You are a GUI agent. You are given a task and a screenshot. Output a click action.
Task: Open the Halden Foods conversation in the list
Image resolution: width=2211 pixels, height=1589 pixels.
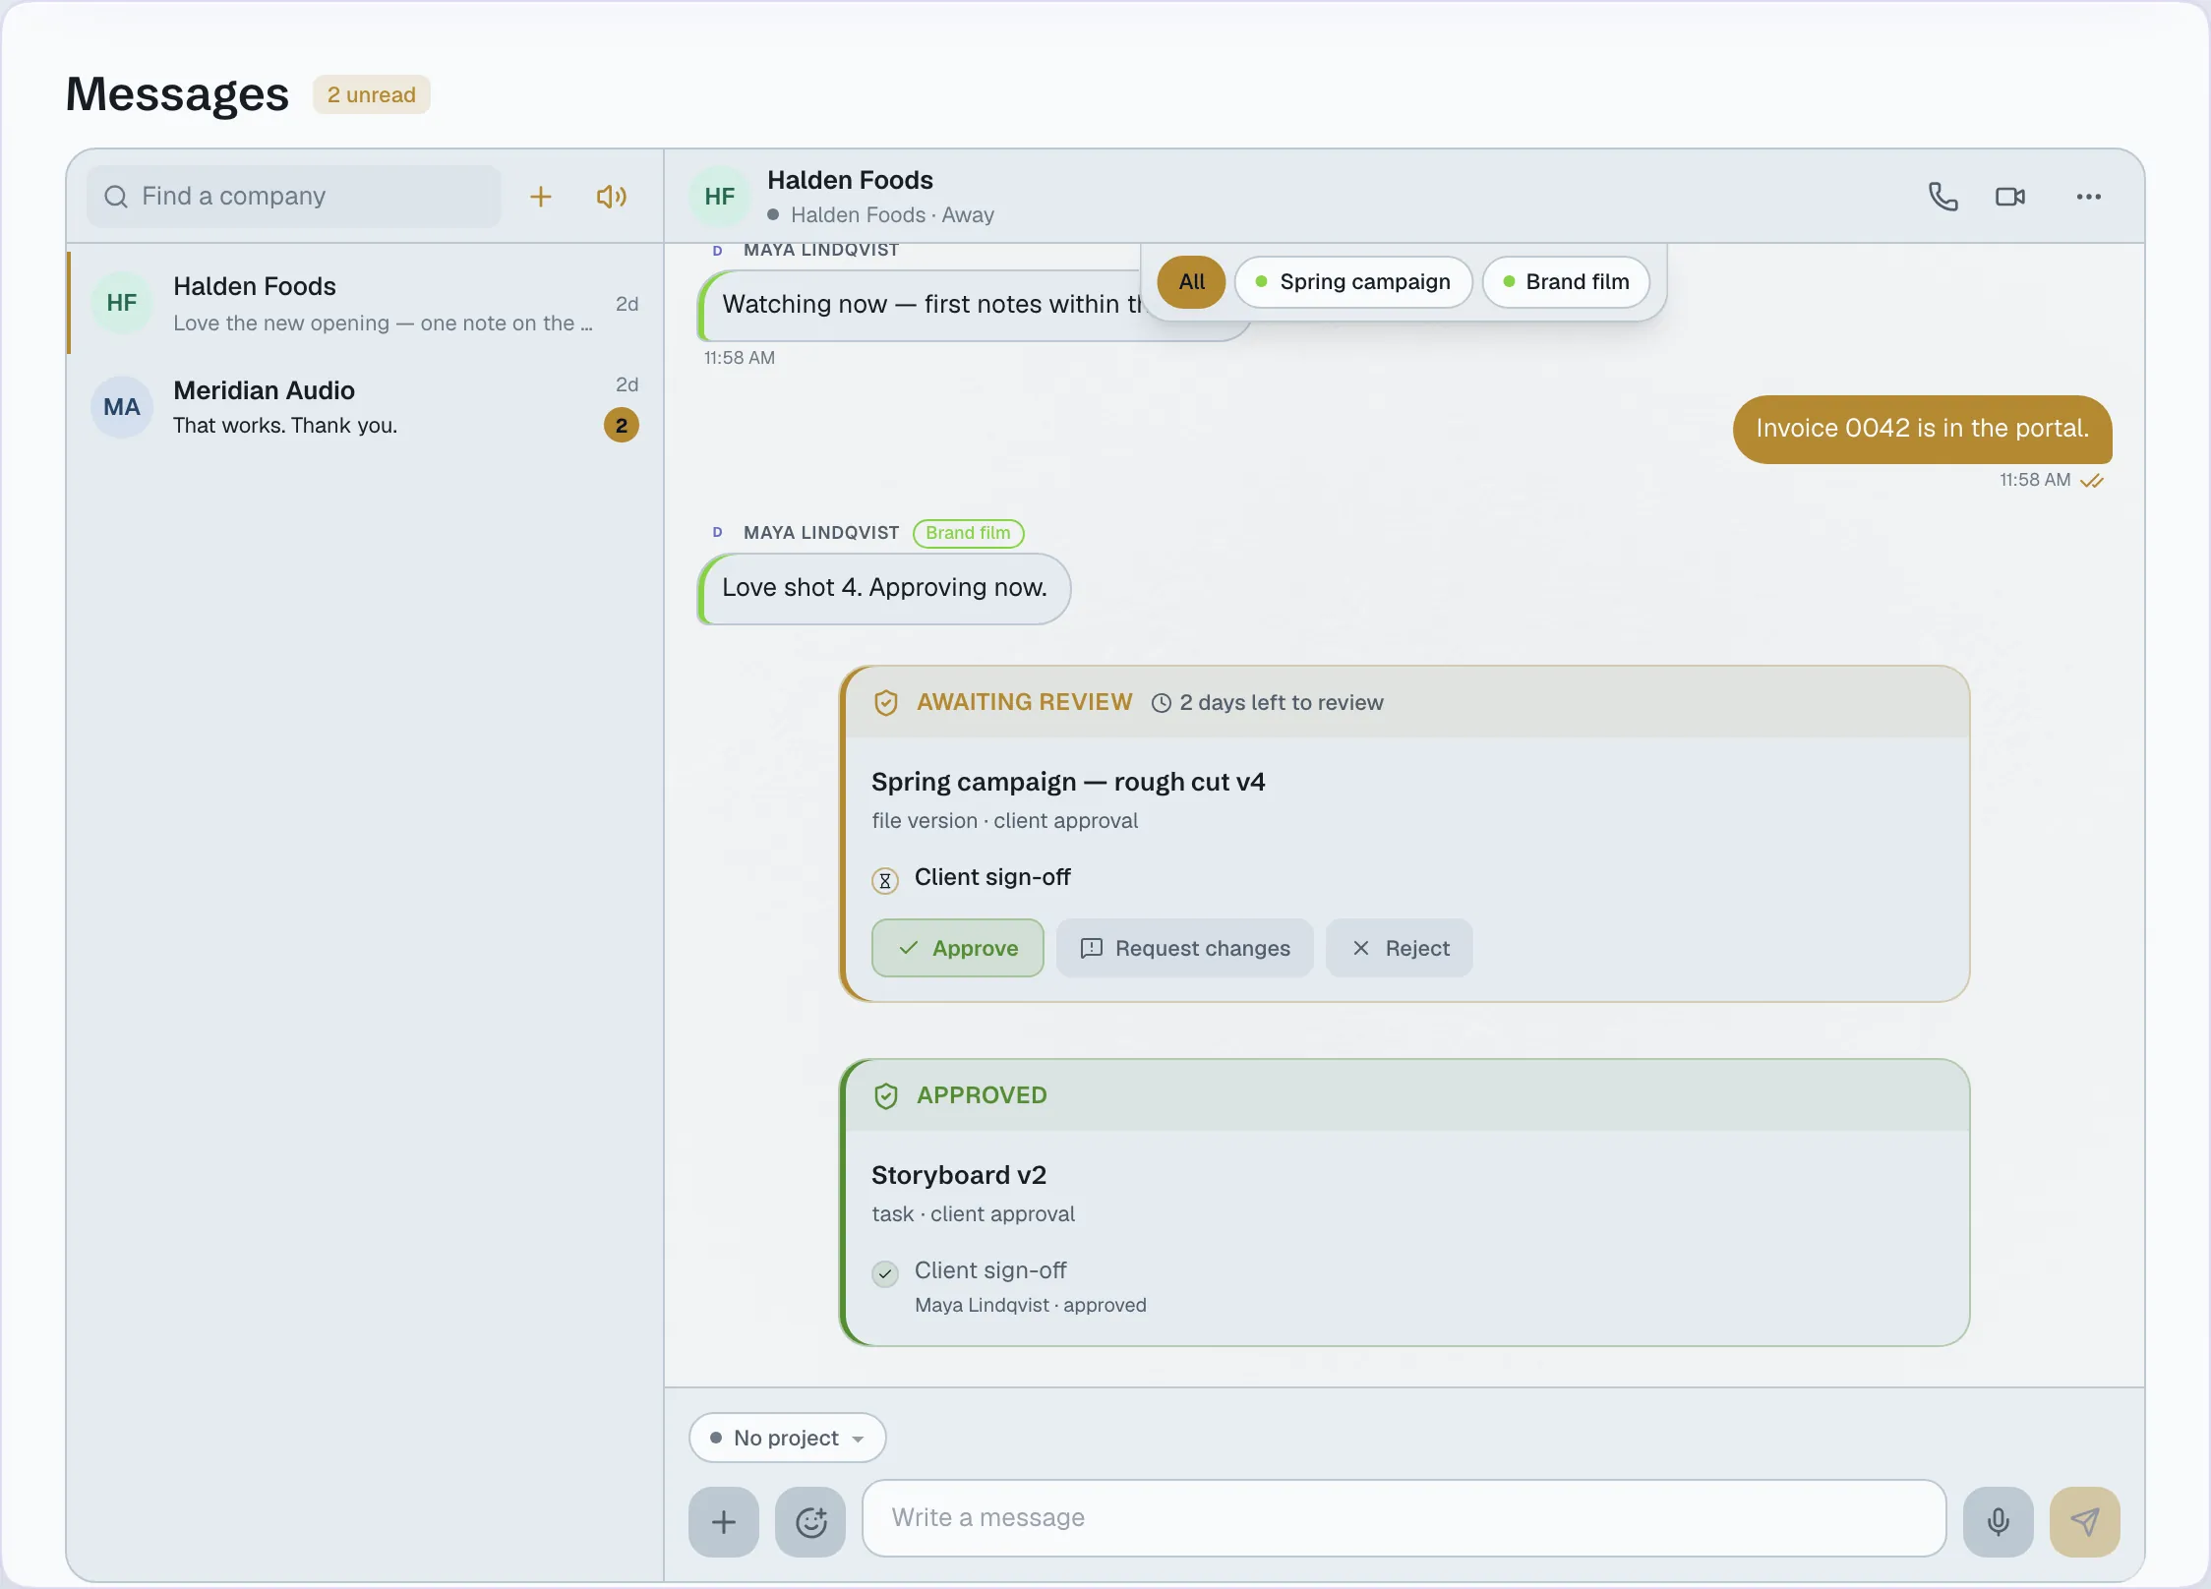(366, 303)
